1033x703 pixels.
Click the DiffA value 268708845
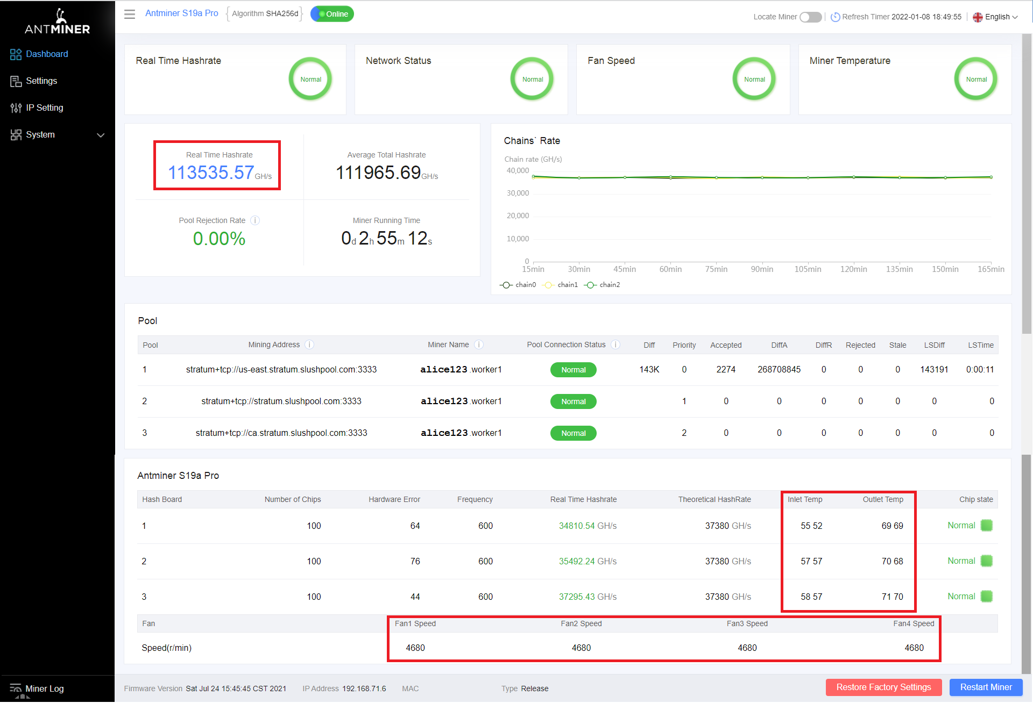[779, 370]
